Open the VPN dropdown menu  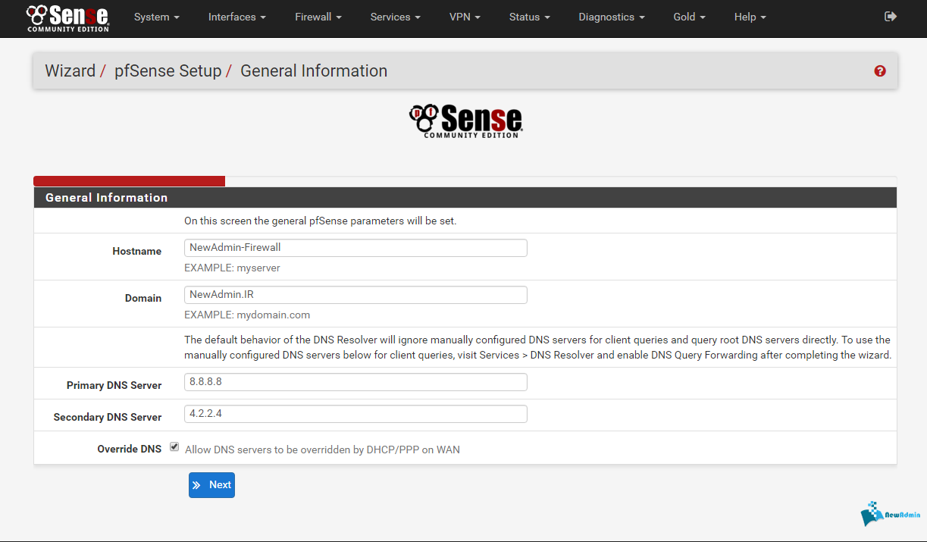pyautogui.click(x=465, y=17)
